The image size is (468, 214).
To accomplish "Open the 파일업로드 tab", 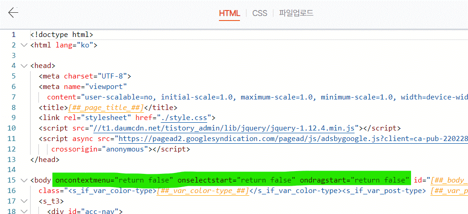I will [x=296, y=13].
